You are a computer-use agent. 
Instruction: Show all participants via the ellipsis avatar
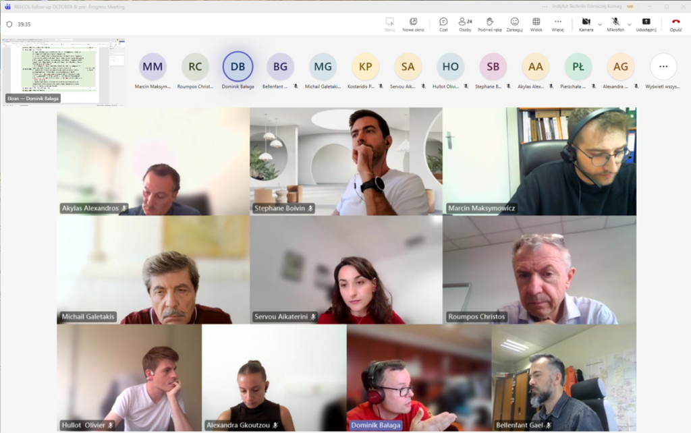pos(663,67)
